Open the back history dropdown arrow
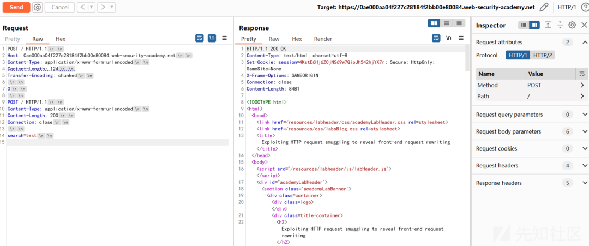This screenshot has height=246, width=589. (x=91, y=7)
